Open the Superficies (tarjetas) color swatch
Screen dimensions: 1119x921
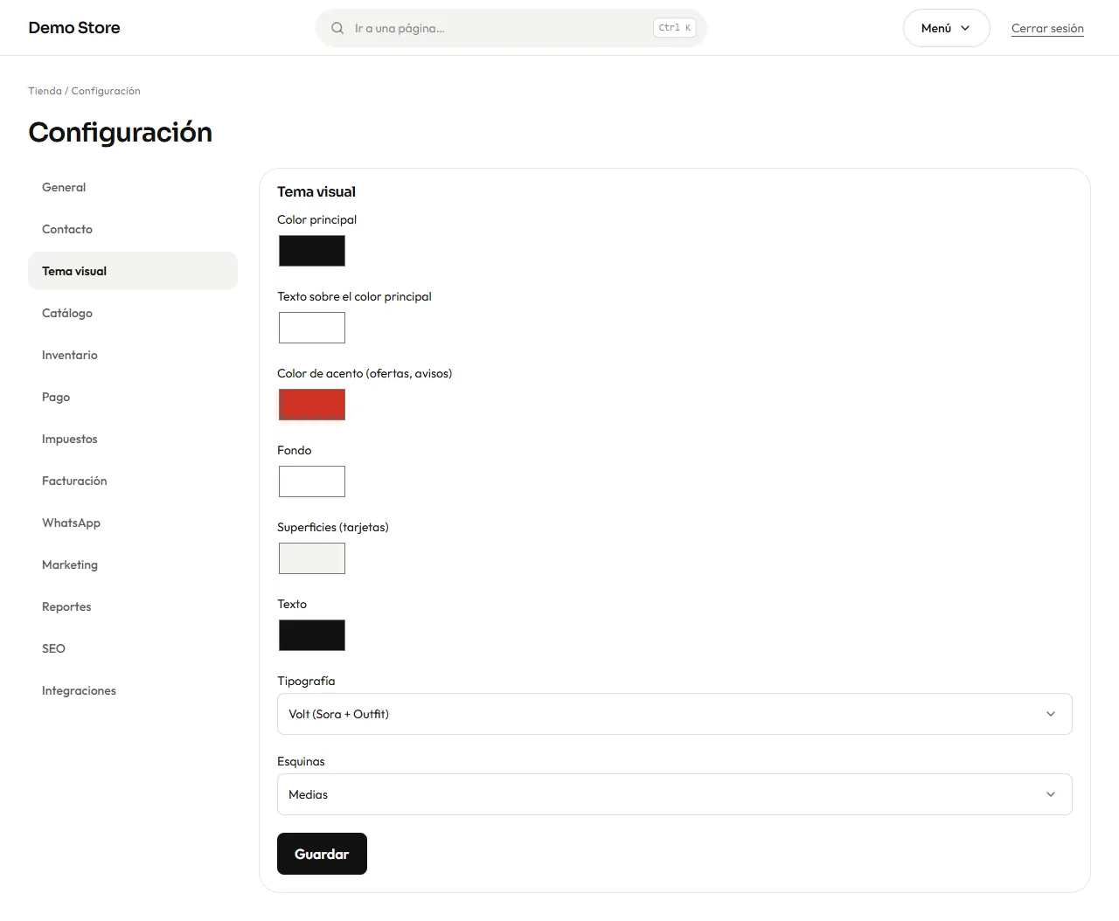(312, 558)
